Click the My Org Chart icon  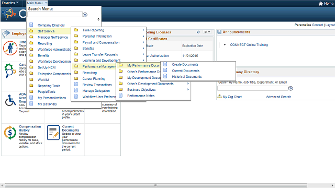pyautogui.click(x=219, y=97)
